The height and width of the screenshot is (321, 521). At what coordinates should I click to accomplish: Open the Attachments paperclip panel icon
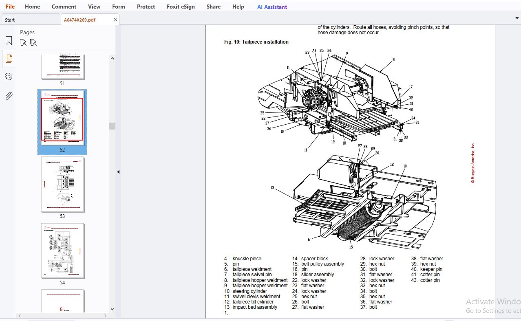(x=9, y=96)
